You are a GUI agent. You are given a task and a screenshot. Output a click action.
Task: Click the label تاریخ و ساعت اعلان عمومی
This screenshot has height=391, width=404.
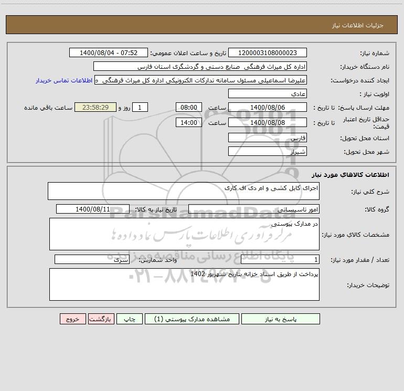(188, 53)
